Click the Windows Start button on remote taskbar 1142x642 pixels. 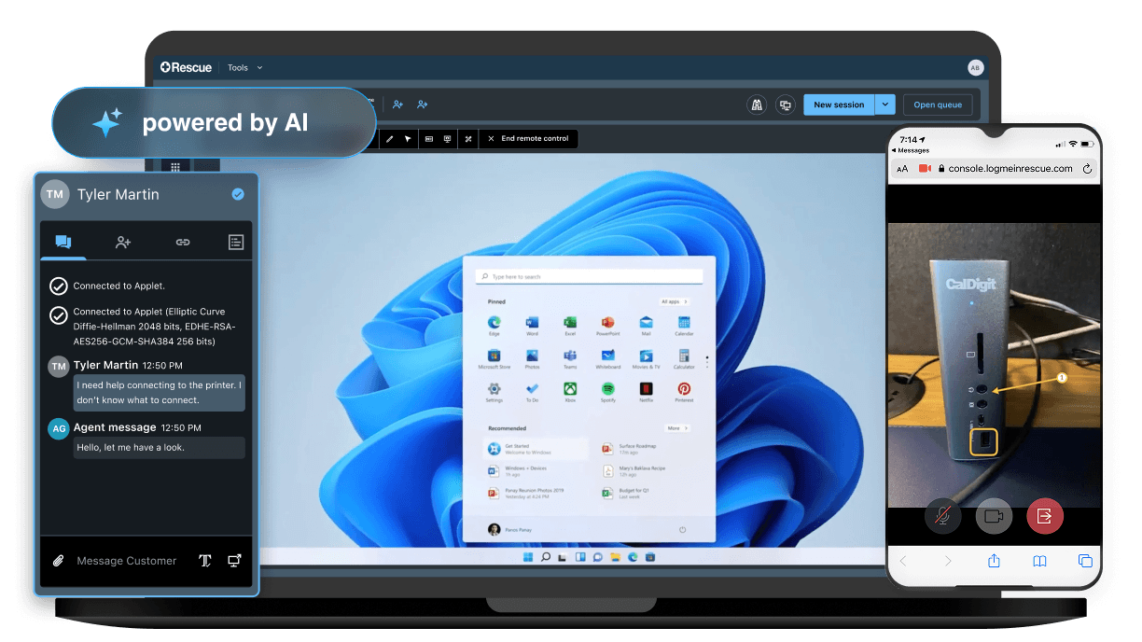[528, 557]
